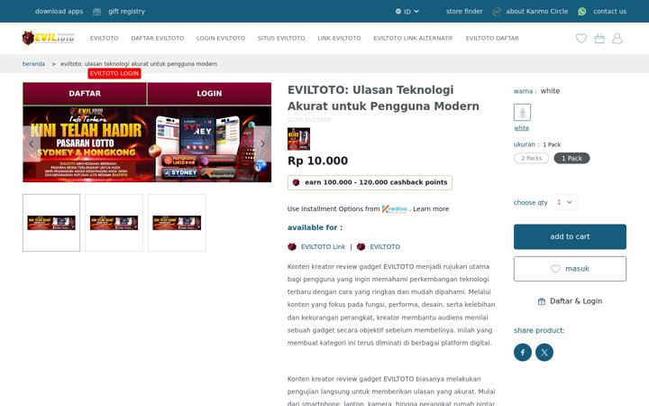This screenshot has width=649, height=406.
Task: Click the LOGIN banner button
Action: point(209,93)
